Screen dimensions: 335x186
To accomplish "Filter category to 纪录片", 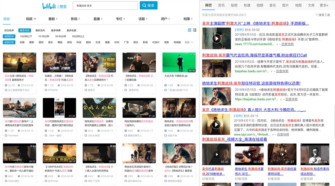I will 156,42.
